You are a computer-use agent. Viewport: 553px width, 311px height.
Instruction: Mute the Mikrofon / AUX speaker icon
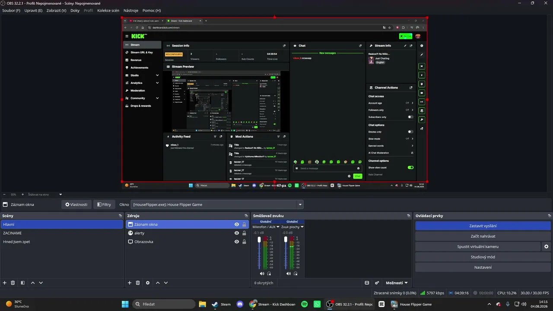(x=262, y=273)
